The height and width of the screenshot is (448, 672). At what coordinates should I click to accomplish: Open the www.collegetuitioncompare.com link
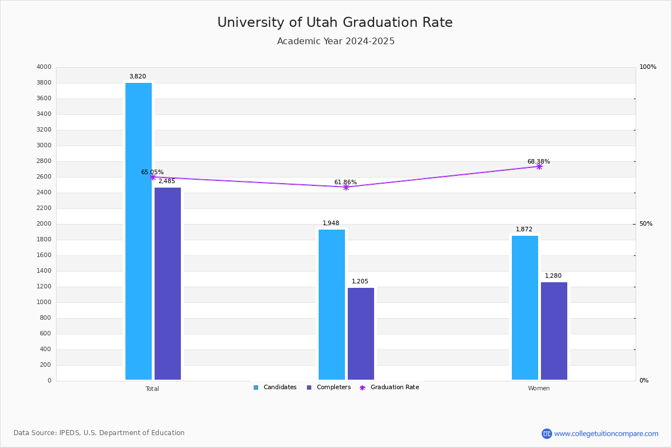[606, 433]
